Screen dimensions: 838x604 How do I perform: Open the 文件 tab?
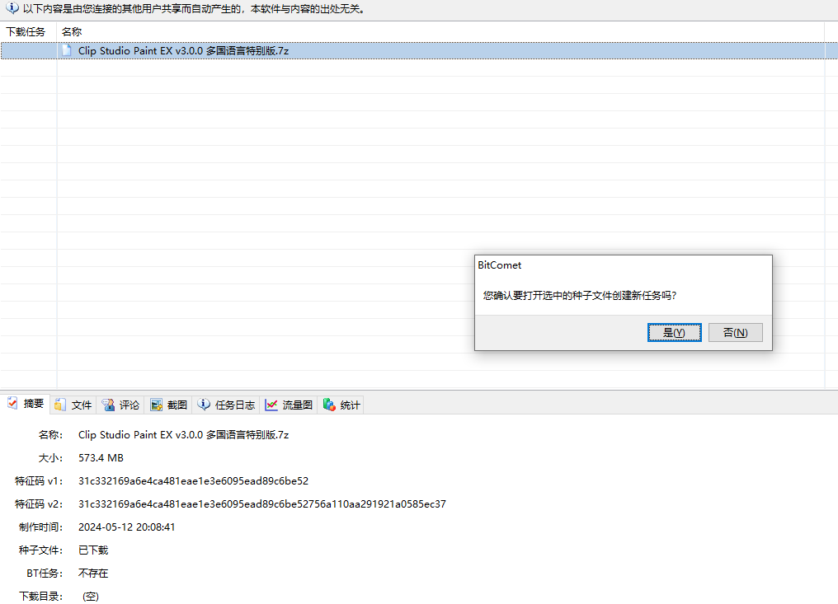pos(73,405)
